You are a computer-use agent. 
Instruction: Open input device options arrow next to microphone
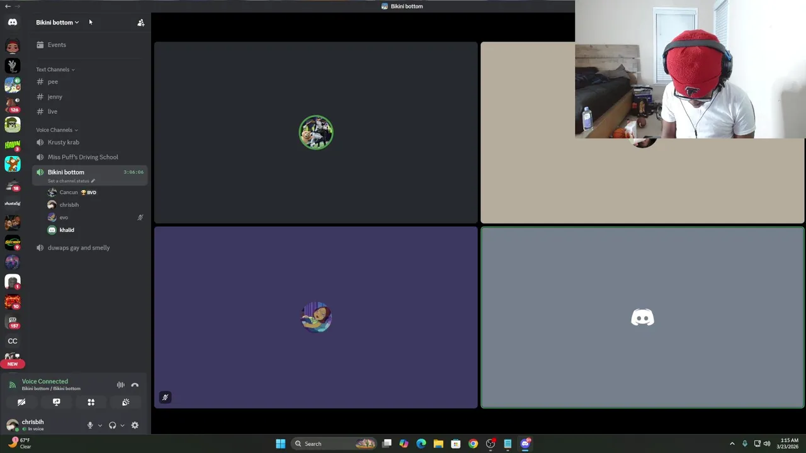(99, 425)
